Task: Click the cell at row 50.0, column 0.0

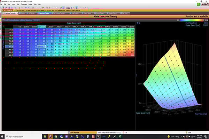Action: pos(17,30)
